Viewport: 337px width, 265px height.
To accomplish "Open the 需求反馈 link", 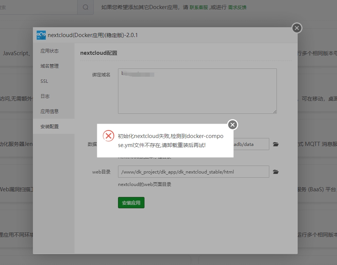I will (x=237, y=8).
